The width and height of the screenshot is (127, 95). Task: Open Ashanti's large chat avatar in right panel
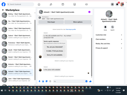click(109, 14)
